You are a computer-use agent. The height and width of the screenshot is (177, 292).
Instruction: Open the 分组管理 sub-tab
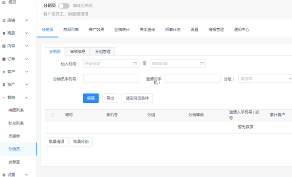(x=103, y=52)
